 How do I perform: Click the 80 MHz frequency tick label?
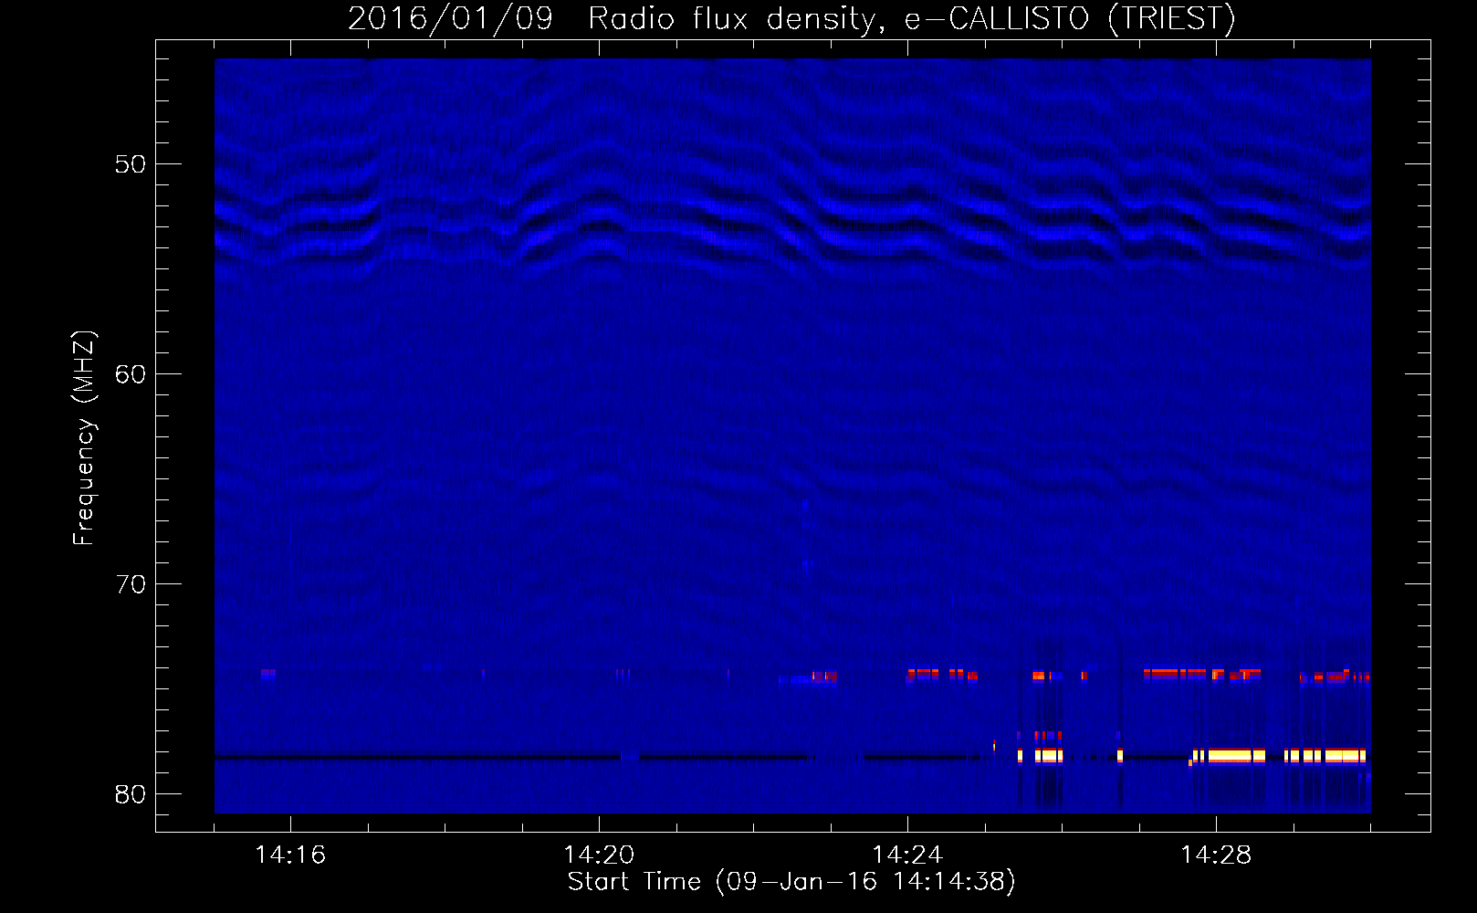coord(131,794)
